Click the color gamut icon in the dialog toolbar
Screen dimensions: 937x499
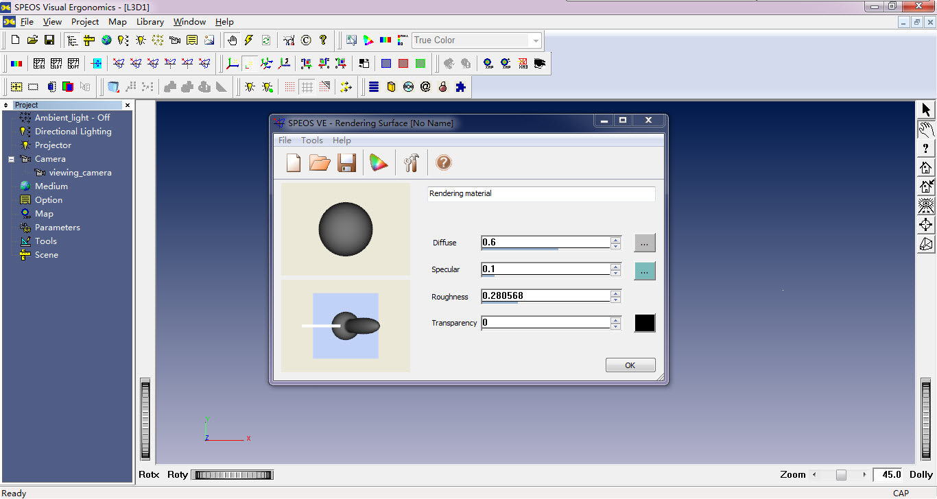[x=379, y=162]
